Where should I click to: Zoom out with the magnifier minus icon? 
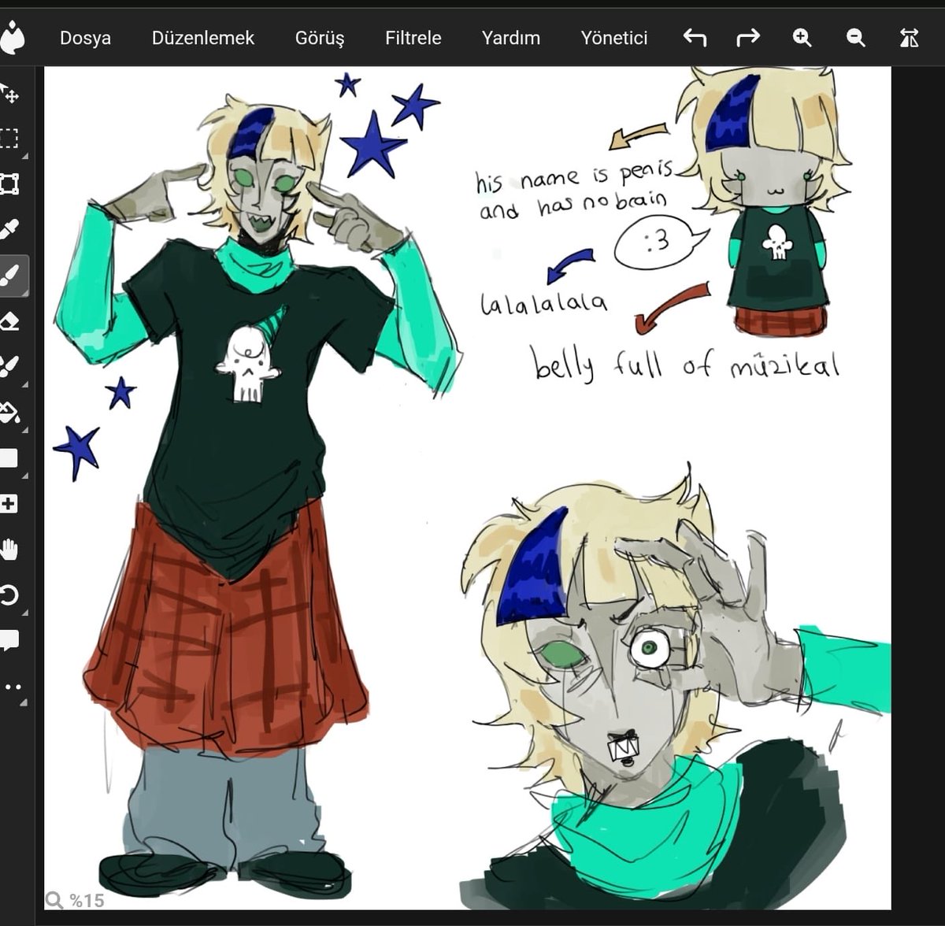click(x=855, y=37)
